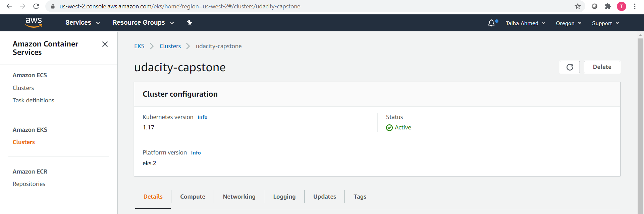Click the AWS logo home icon

pos(34,22)
